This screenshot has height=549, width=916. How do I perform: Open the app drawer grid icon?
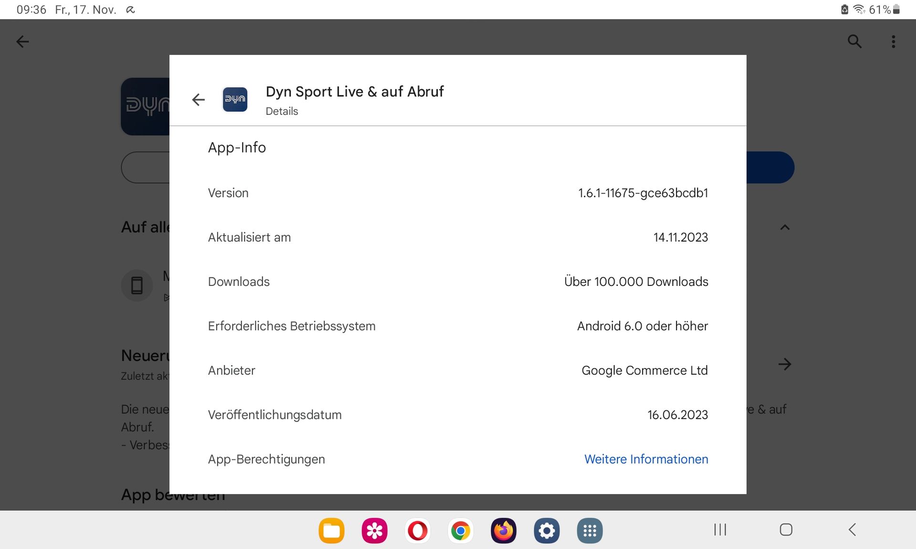pos(590,530)
